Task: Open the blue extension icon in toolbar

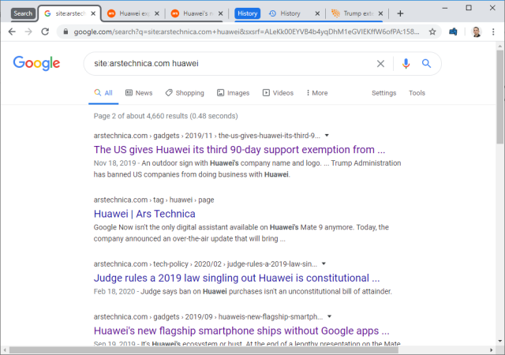Action: 453,32
